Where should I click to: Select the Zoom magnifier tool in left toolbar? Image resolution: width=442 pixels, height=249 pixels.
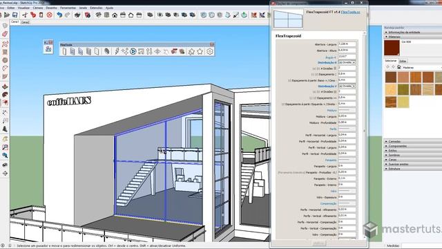5,155
